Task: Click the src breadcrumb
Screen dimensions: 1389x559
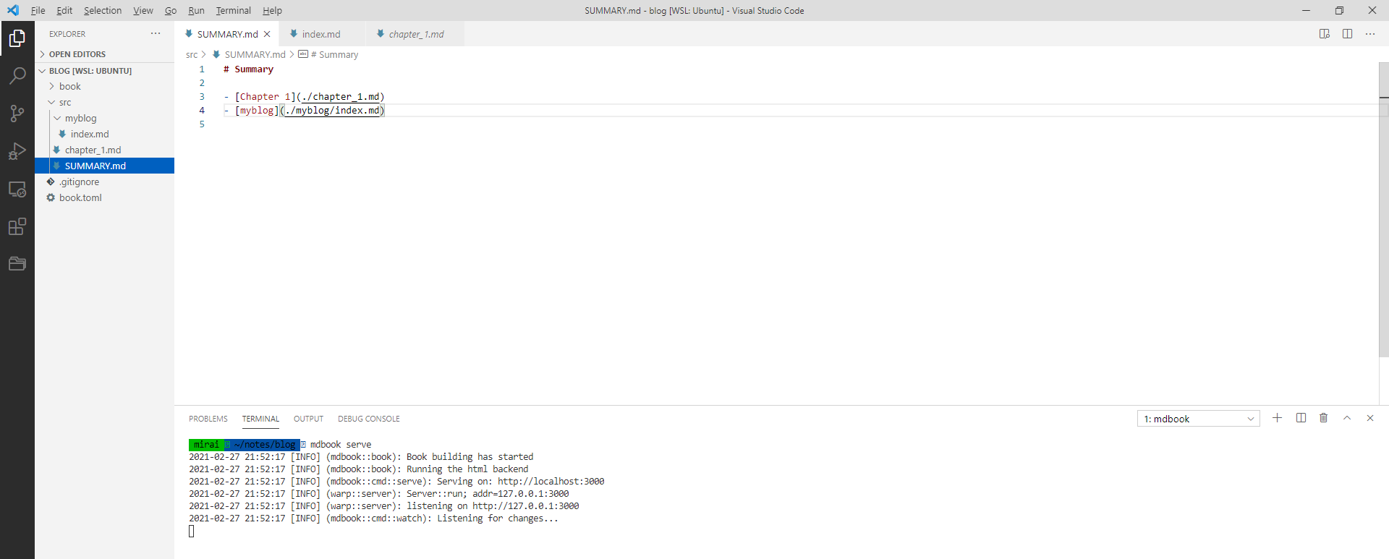Action: pyautogui.click(x=192, y=54)
